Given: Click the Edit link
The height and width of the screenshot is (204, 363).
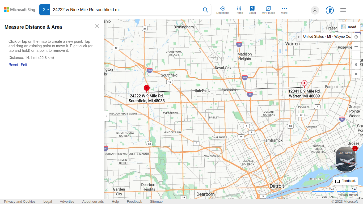Looking at the screenshot, I should [x=24, y=65].
